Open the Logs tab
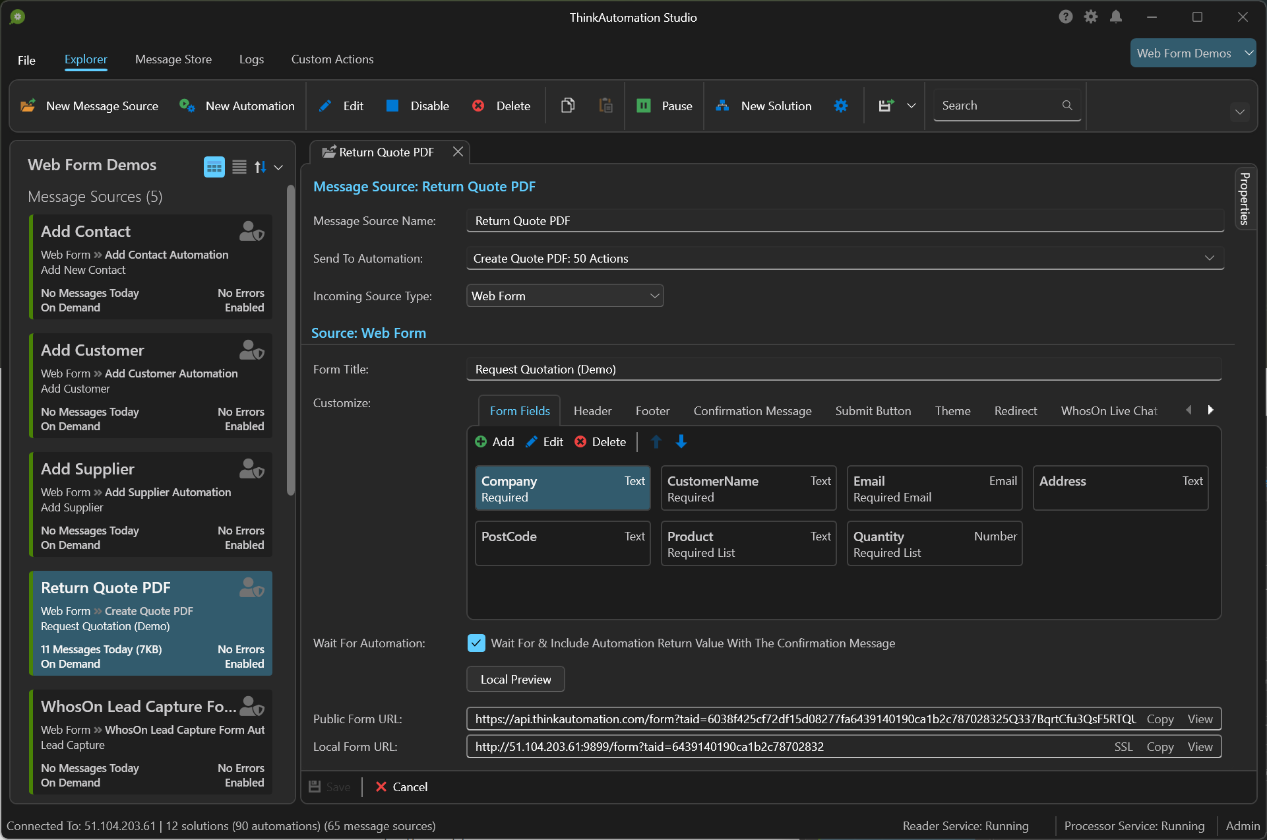1267x840 pixels. point(251,59)
